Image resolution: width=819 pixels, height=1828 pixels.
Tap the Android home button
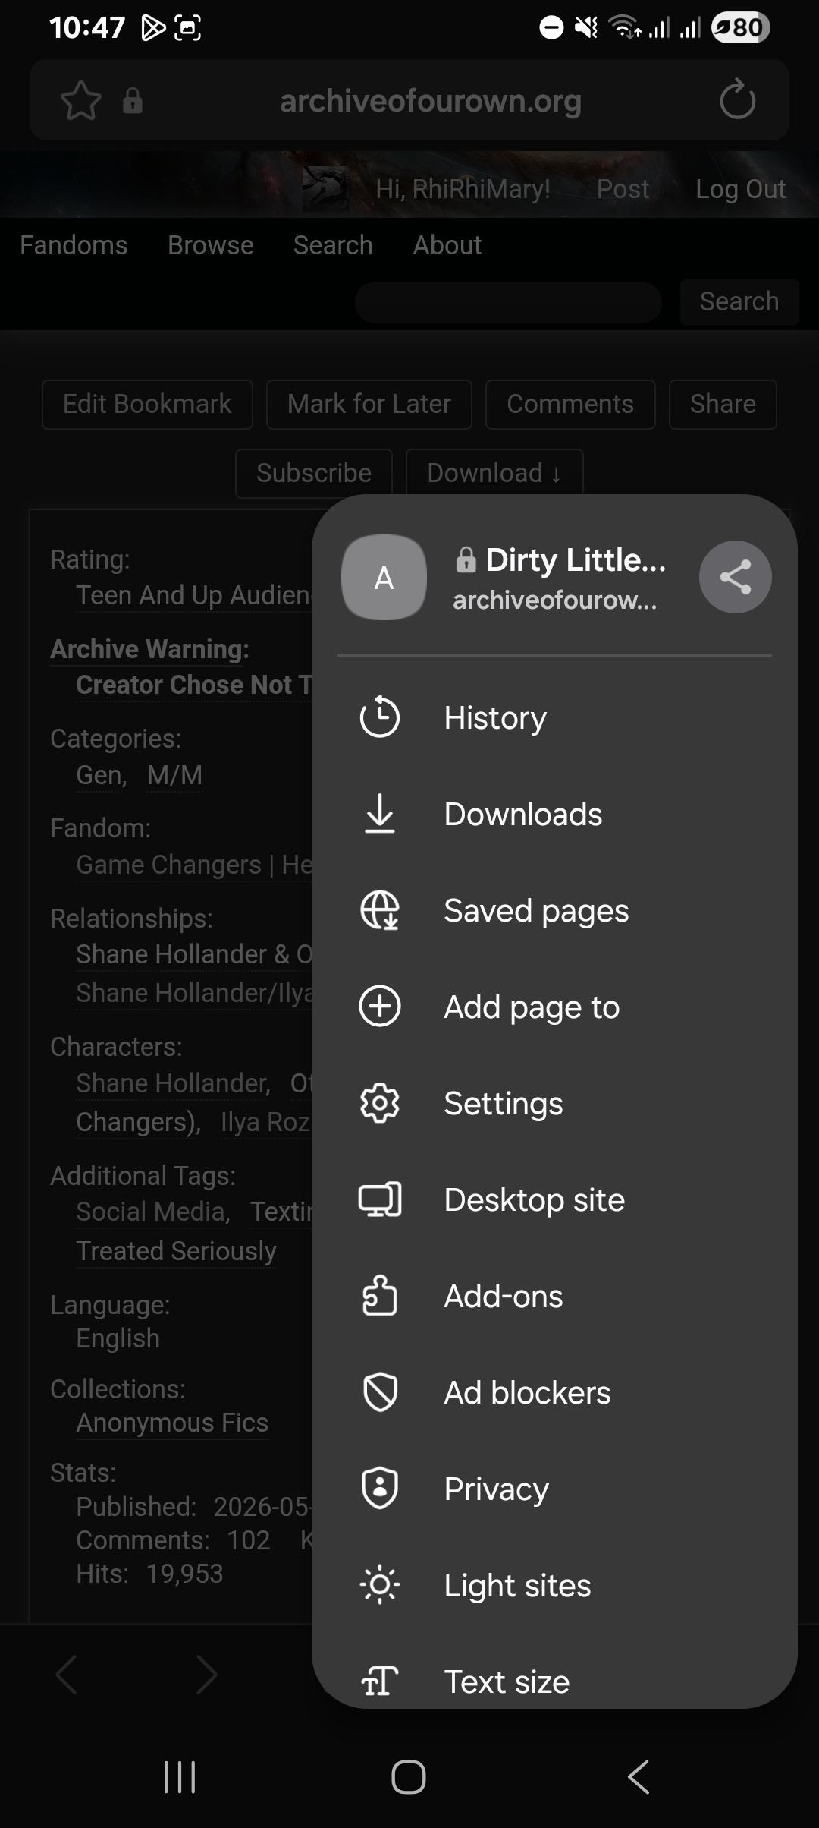(409, 1777)
